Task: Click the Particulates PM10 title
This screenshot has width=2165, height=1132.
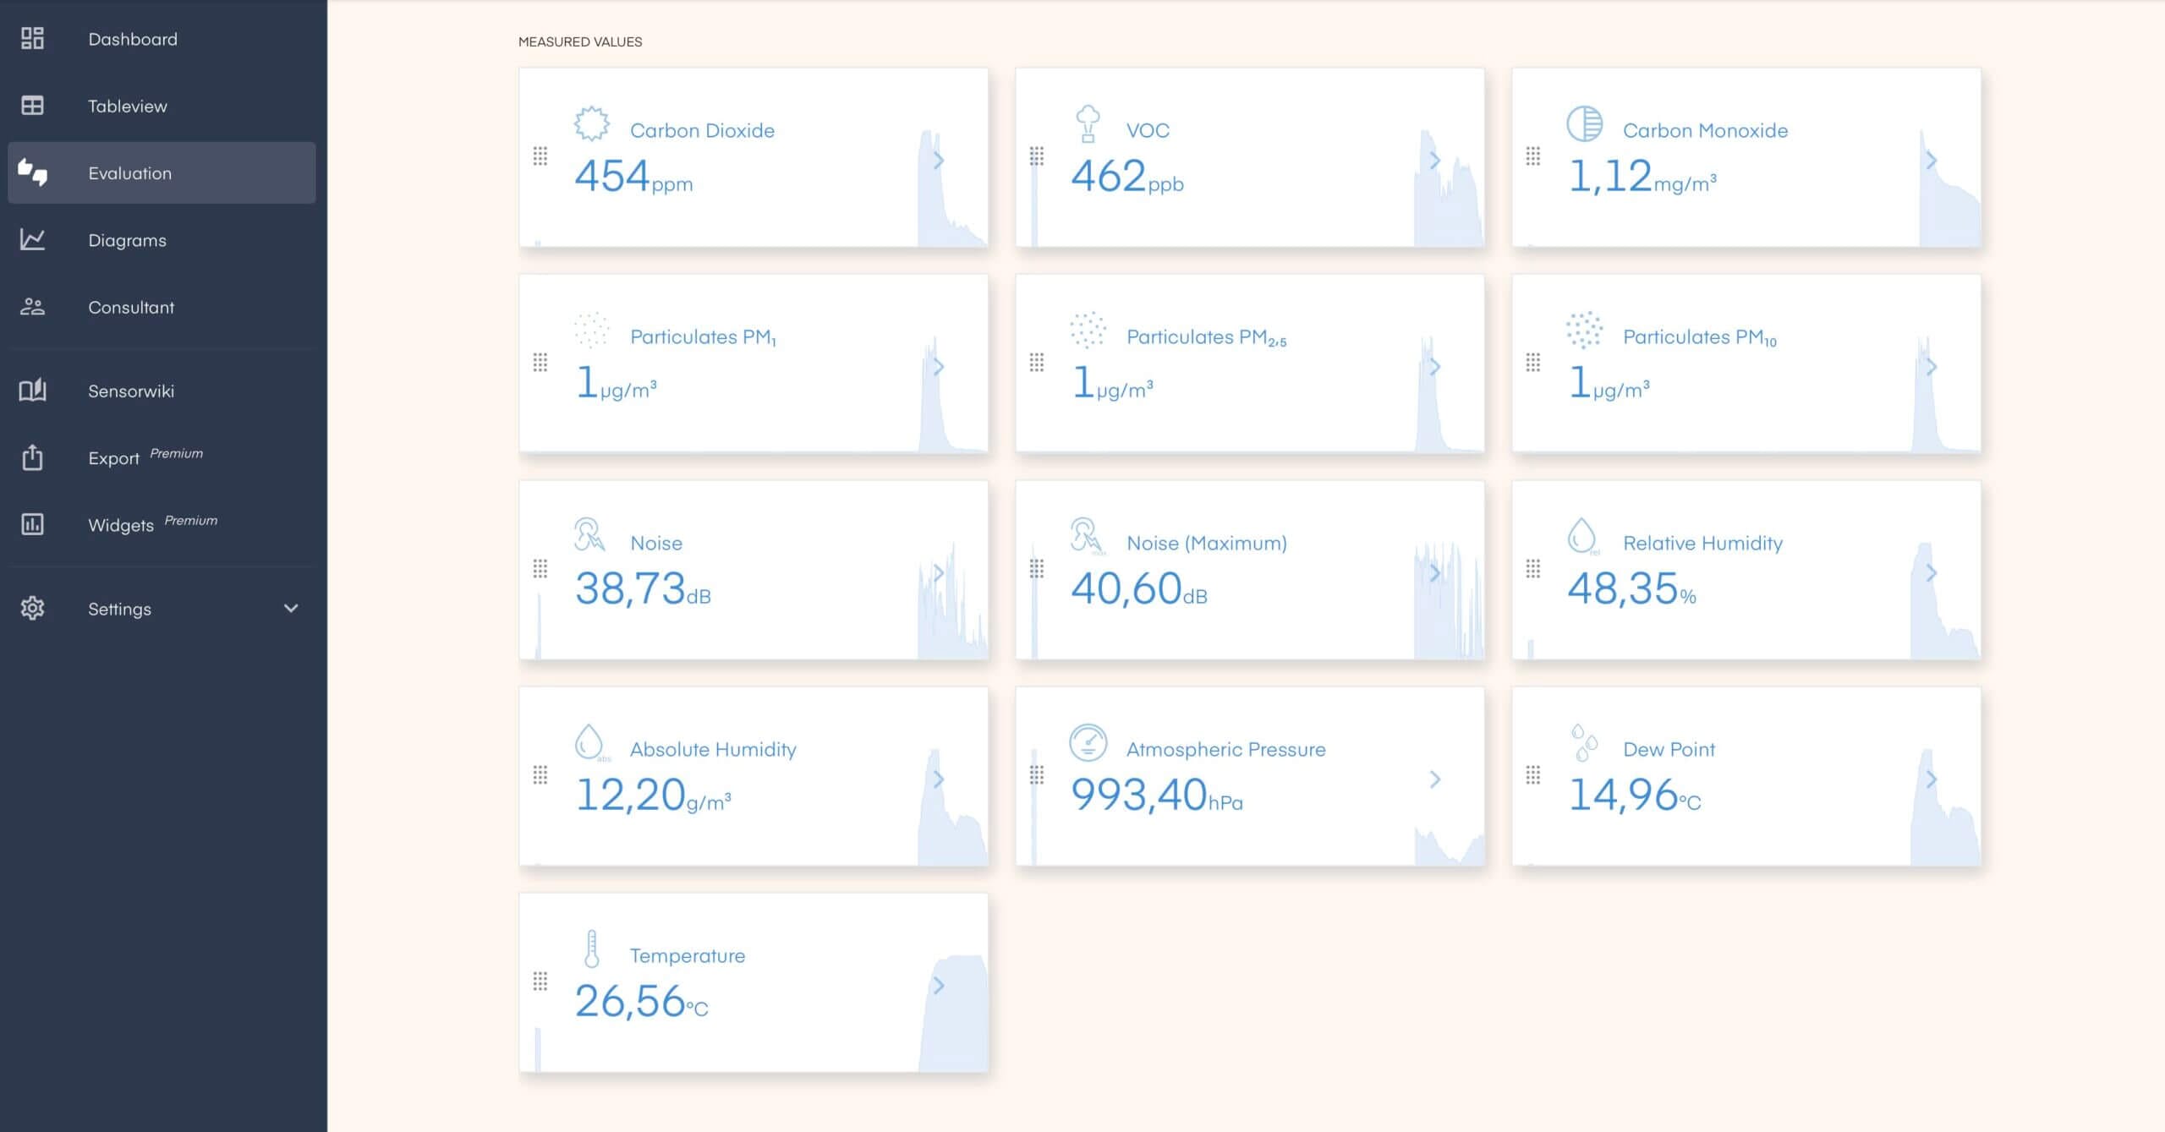Action: coord(1700,337)
